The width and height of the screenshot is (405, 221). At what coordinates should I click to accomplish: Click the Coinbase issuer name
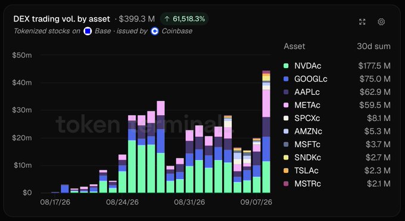coord(177,31)
